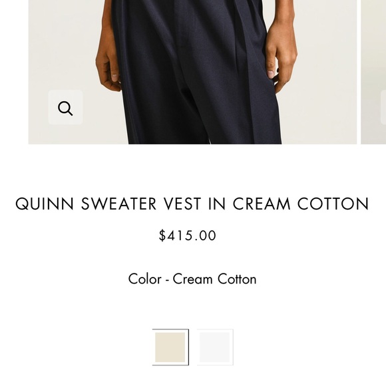This screenshot has width=386, height=386.
Task: Click the word Color in the color label
Action: click(x=145, y=279)
